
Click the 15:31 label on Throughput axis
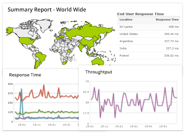coord(134,126)
